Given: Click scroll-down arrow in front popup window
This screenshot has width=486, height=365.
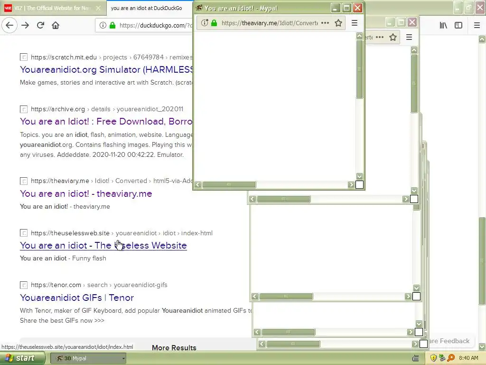Looking at the screenshot, I should [359, 176].
